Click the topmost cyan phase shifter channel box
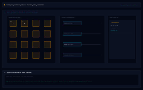Viewport: 143px width, 90px height. [x=72, y=23]
